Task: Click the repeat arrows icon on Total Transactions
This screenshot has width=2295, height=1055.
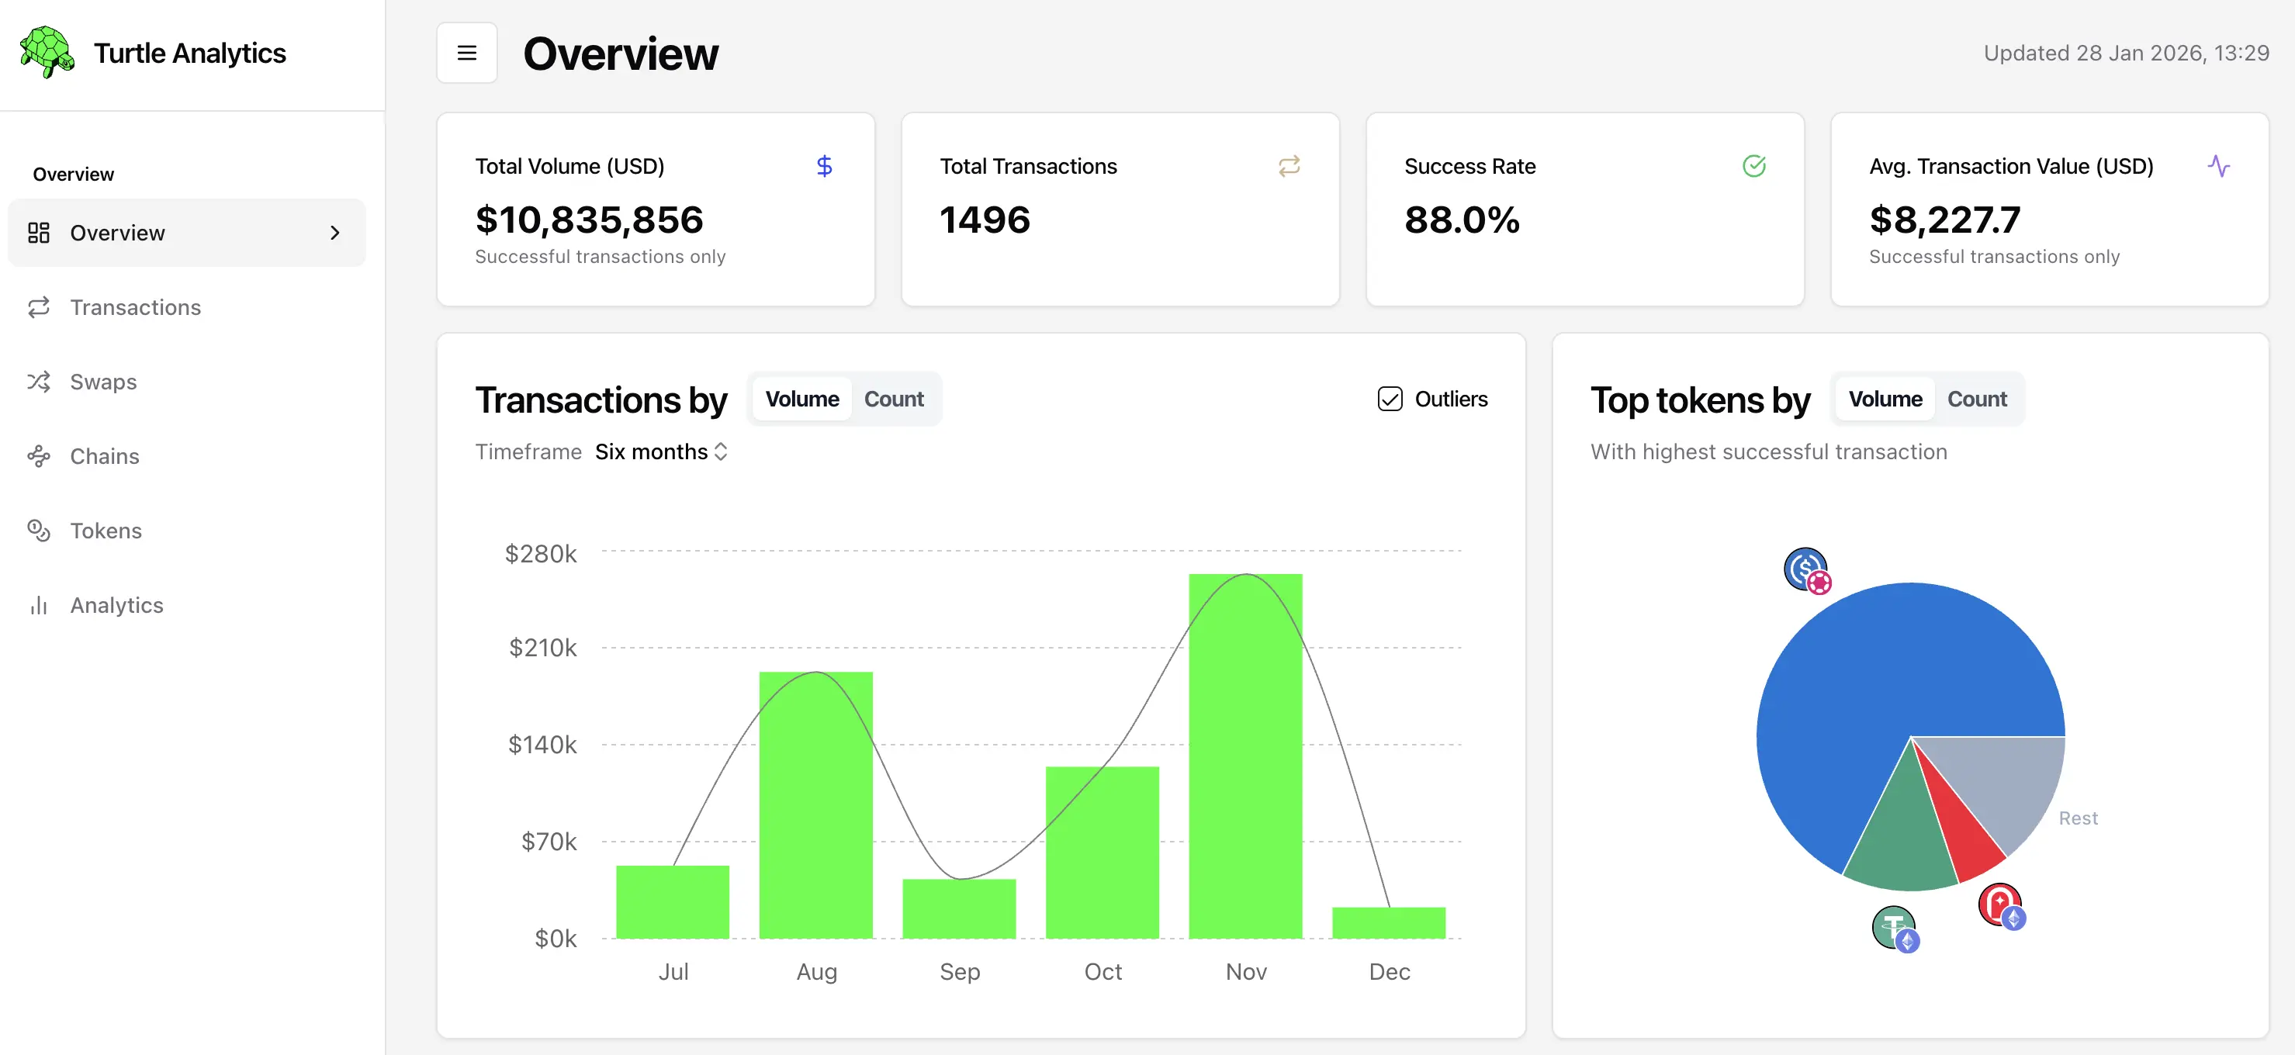Action: click(x=1288, y=166)
